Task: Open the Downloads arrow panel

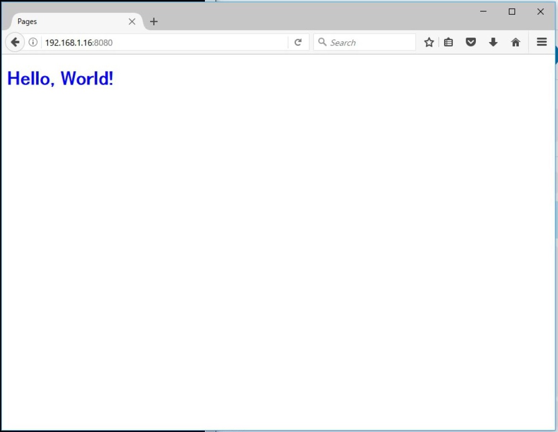Action: point(493,43)
